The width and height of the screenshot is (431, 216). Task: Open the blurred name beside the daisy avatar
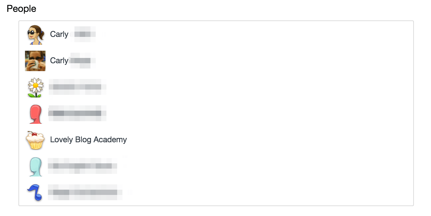point(77,87)
